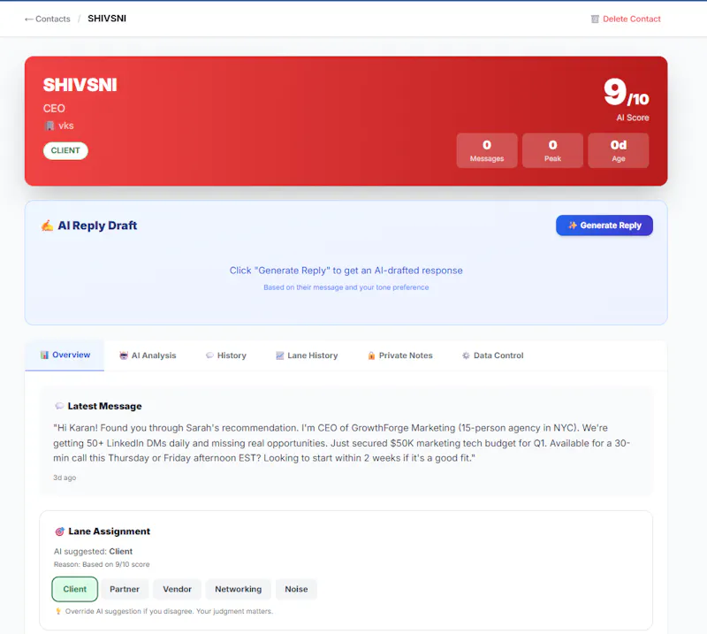Switch to the Overview tab

tap(65, 355)
